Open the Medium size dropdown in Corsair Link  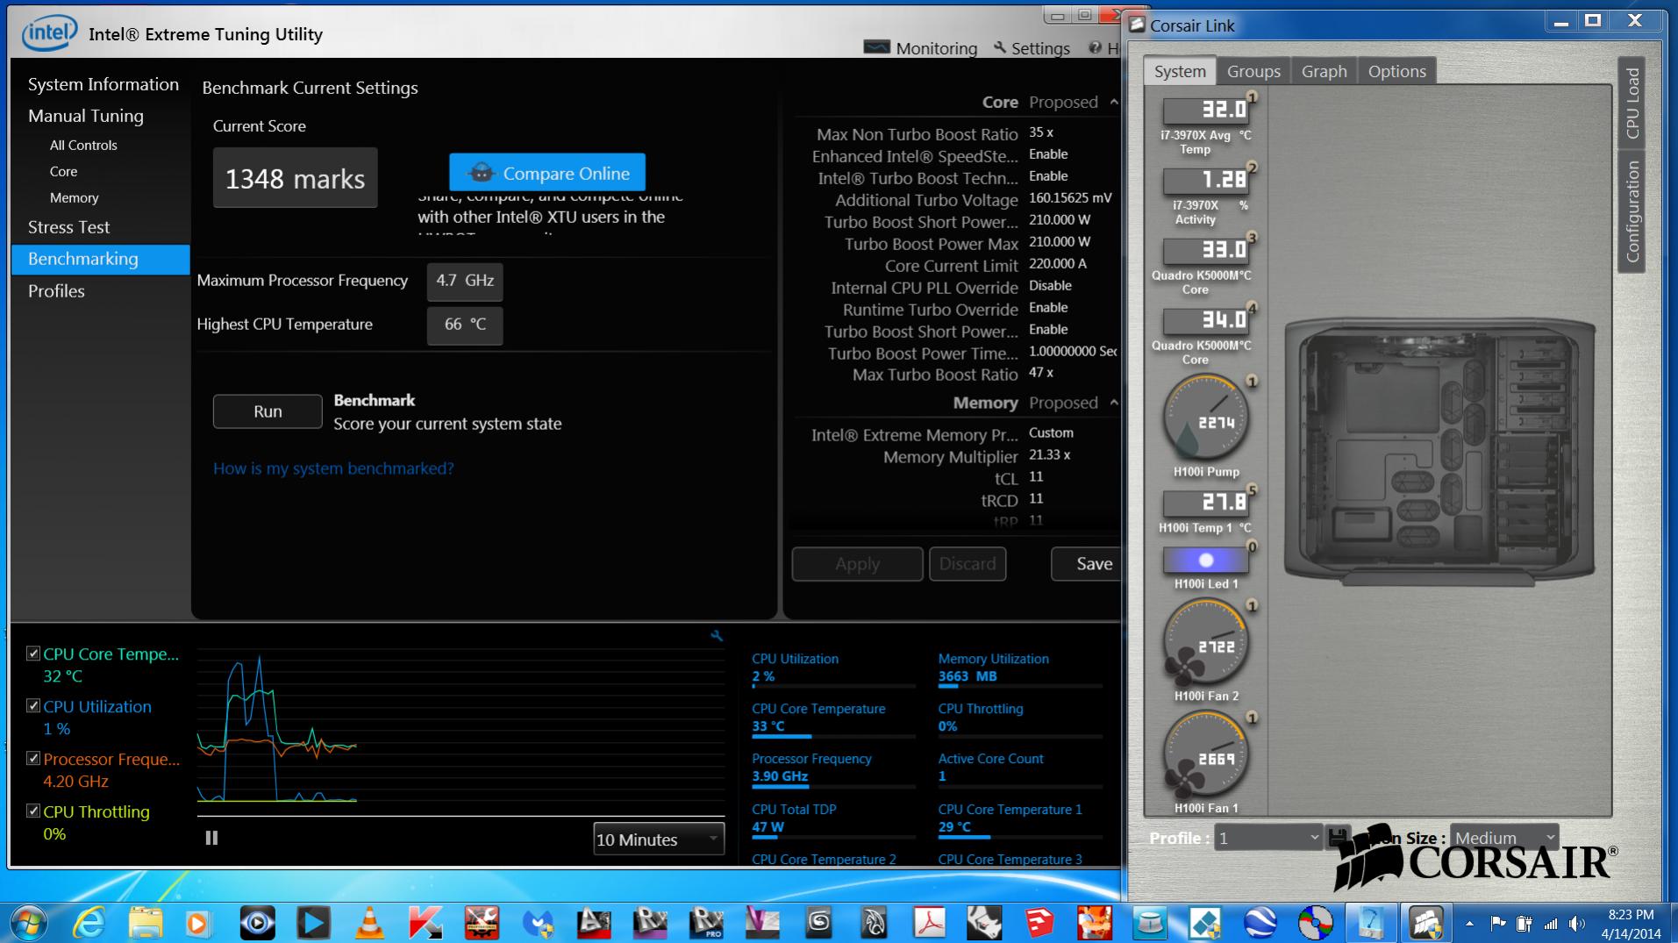point(1504,838)
